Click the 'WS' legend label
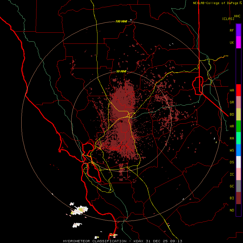Image resolution: width=243 pixels, height=243 pixels. coord(232,150)
